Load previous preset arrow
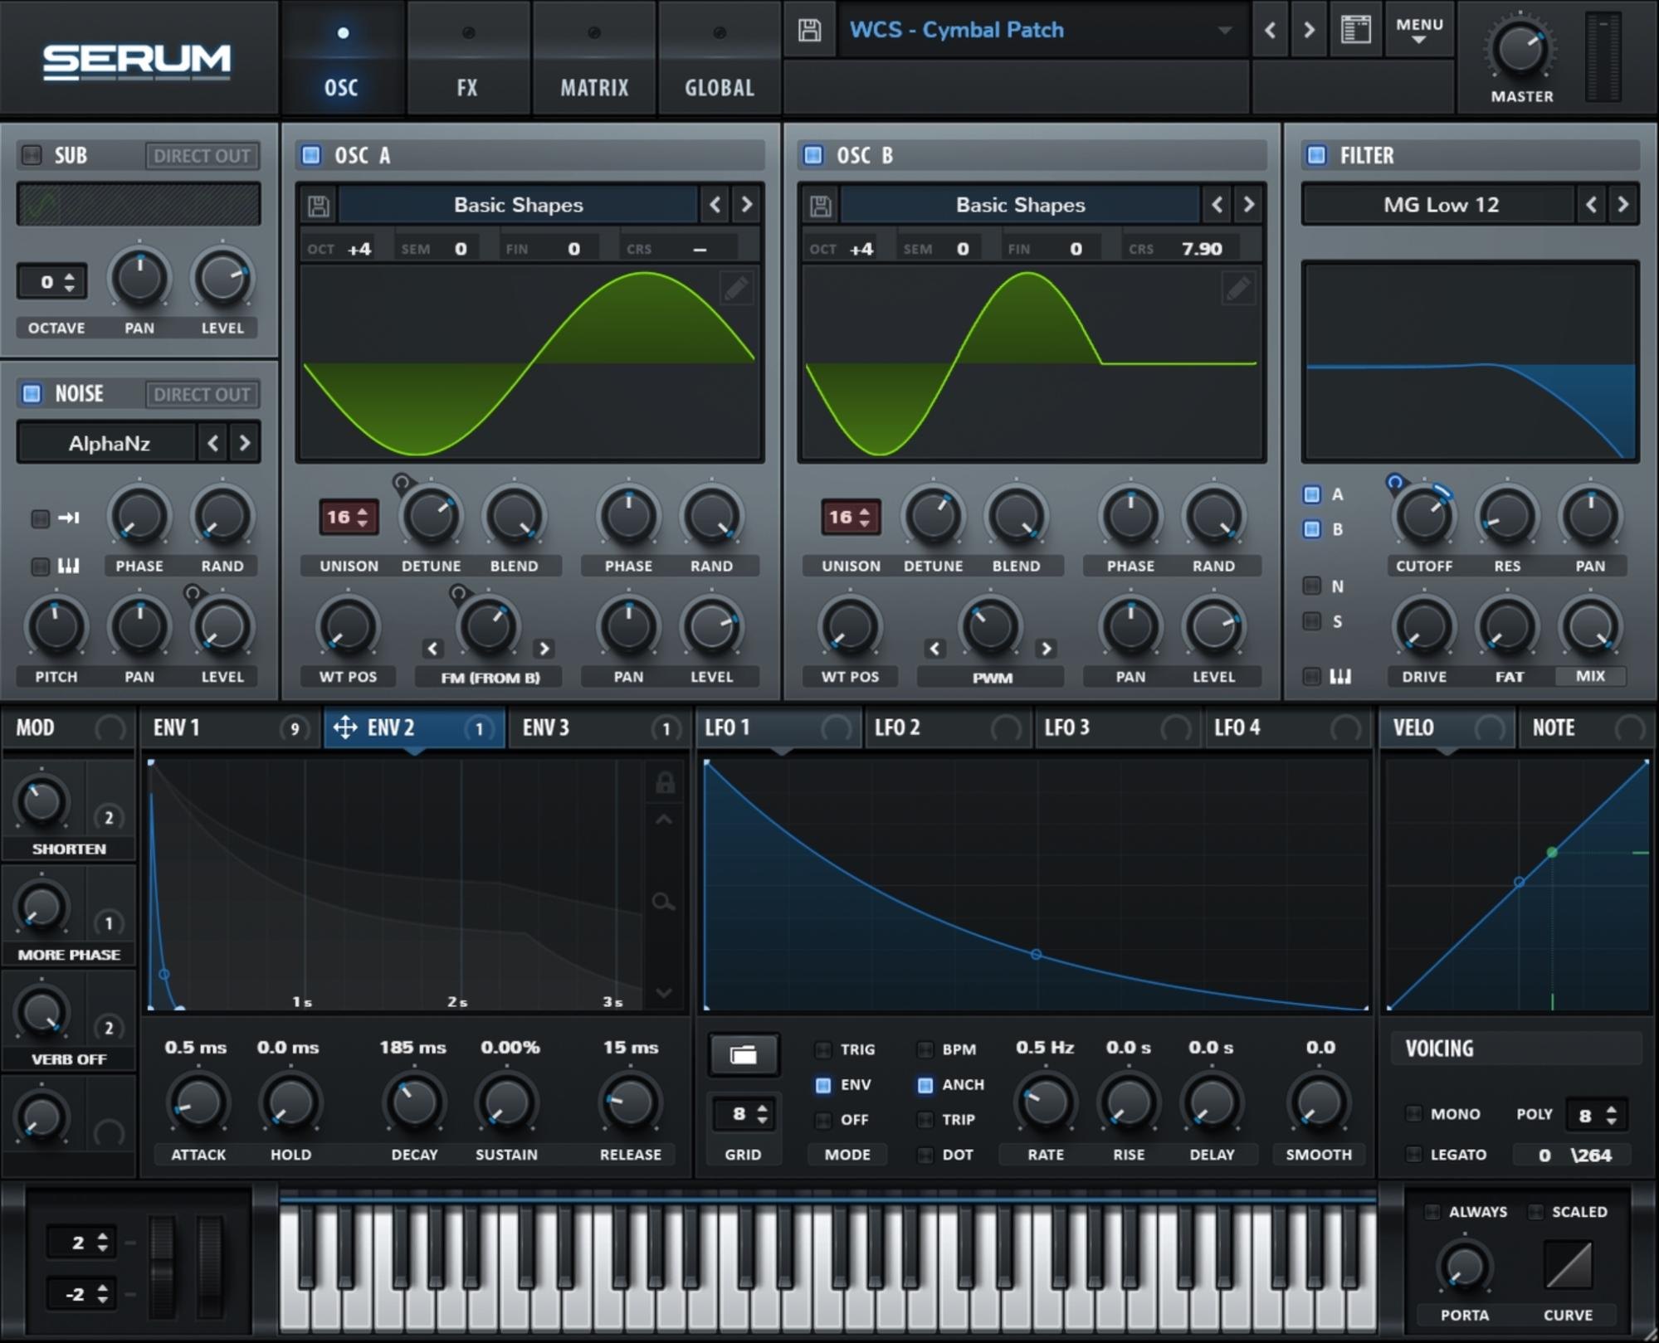This screenshot has height=1343, width=1659. pos(1270,31)
